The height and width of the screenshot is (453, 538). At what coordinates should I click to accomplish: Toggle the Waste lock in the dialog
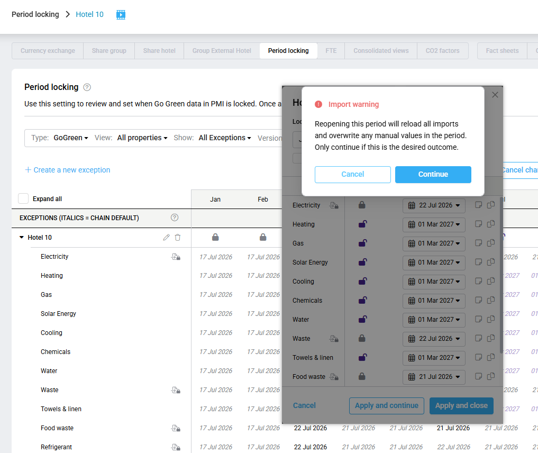coord(362,338)
